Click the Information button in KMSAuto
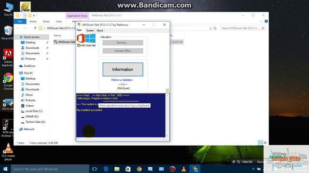This screenshot has height=173, width=309. pos(123,69)
